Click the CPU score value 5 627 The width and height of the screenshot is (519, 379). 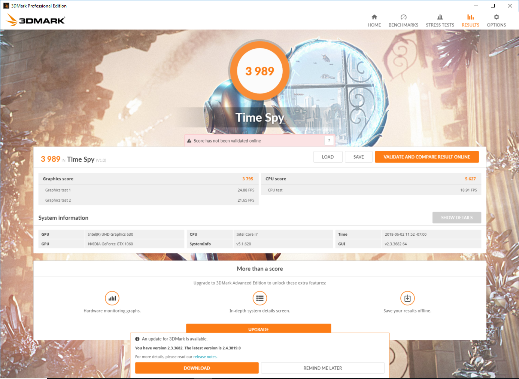(x=470, y=179)
